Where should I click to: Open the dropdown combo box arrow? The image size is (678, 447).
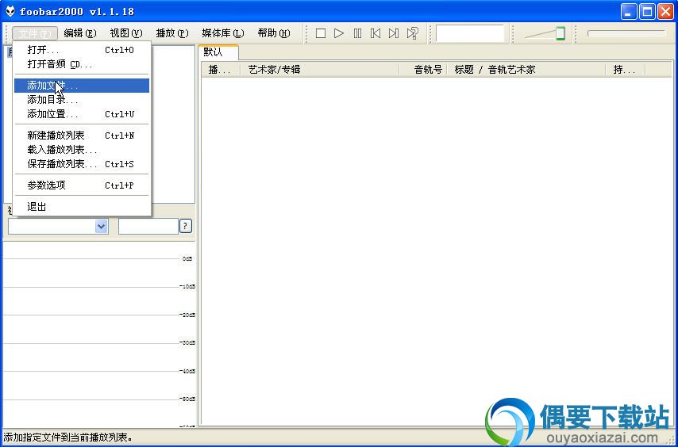(x=101, y=226)
